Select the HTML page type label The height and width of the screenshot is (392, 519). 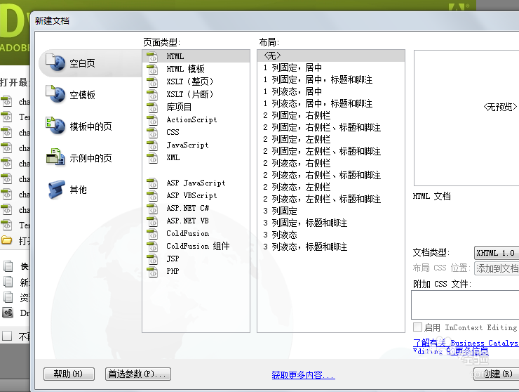point(175,56)
